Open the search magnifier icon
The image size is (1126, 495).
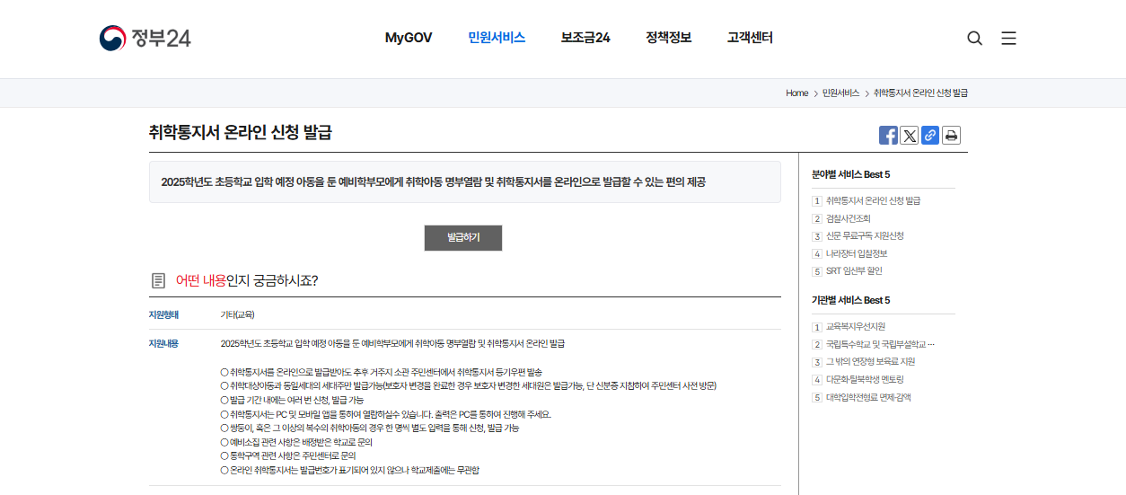(974, 38)
